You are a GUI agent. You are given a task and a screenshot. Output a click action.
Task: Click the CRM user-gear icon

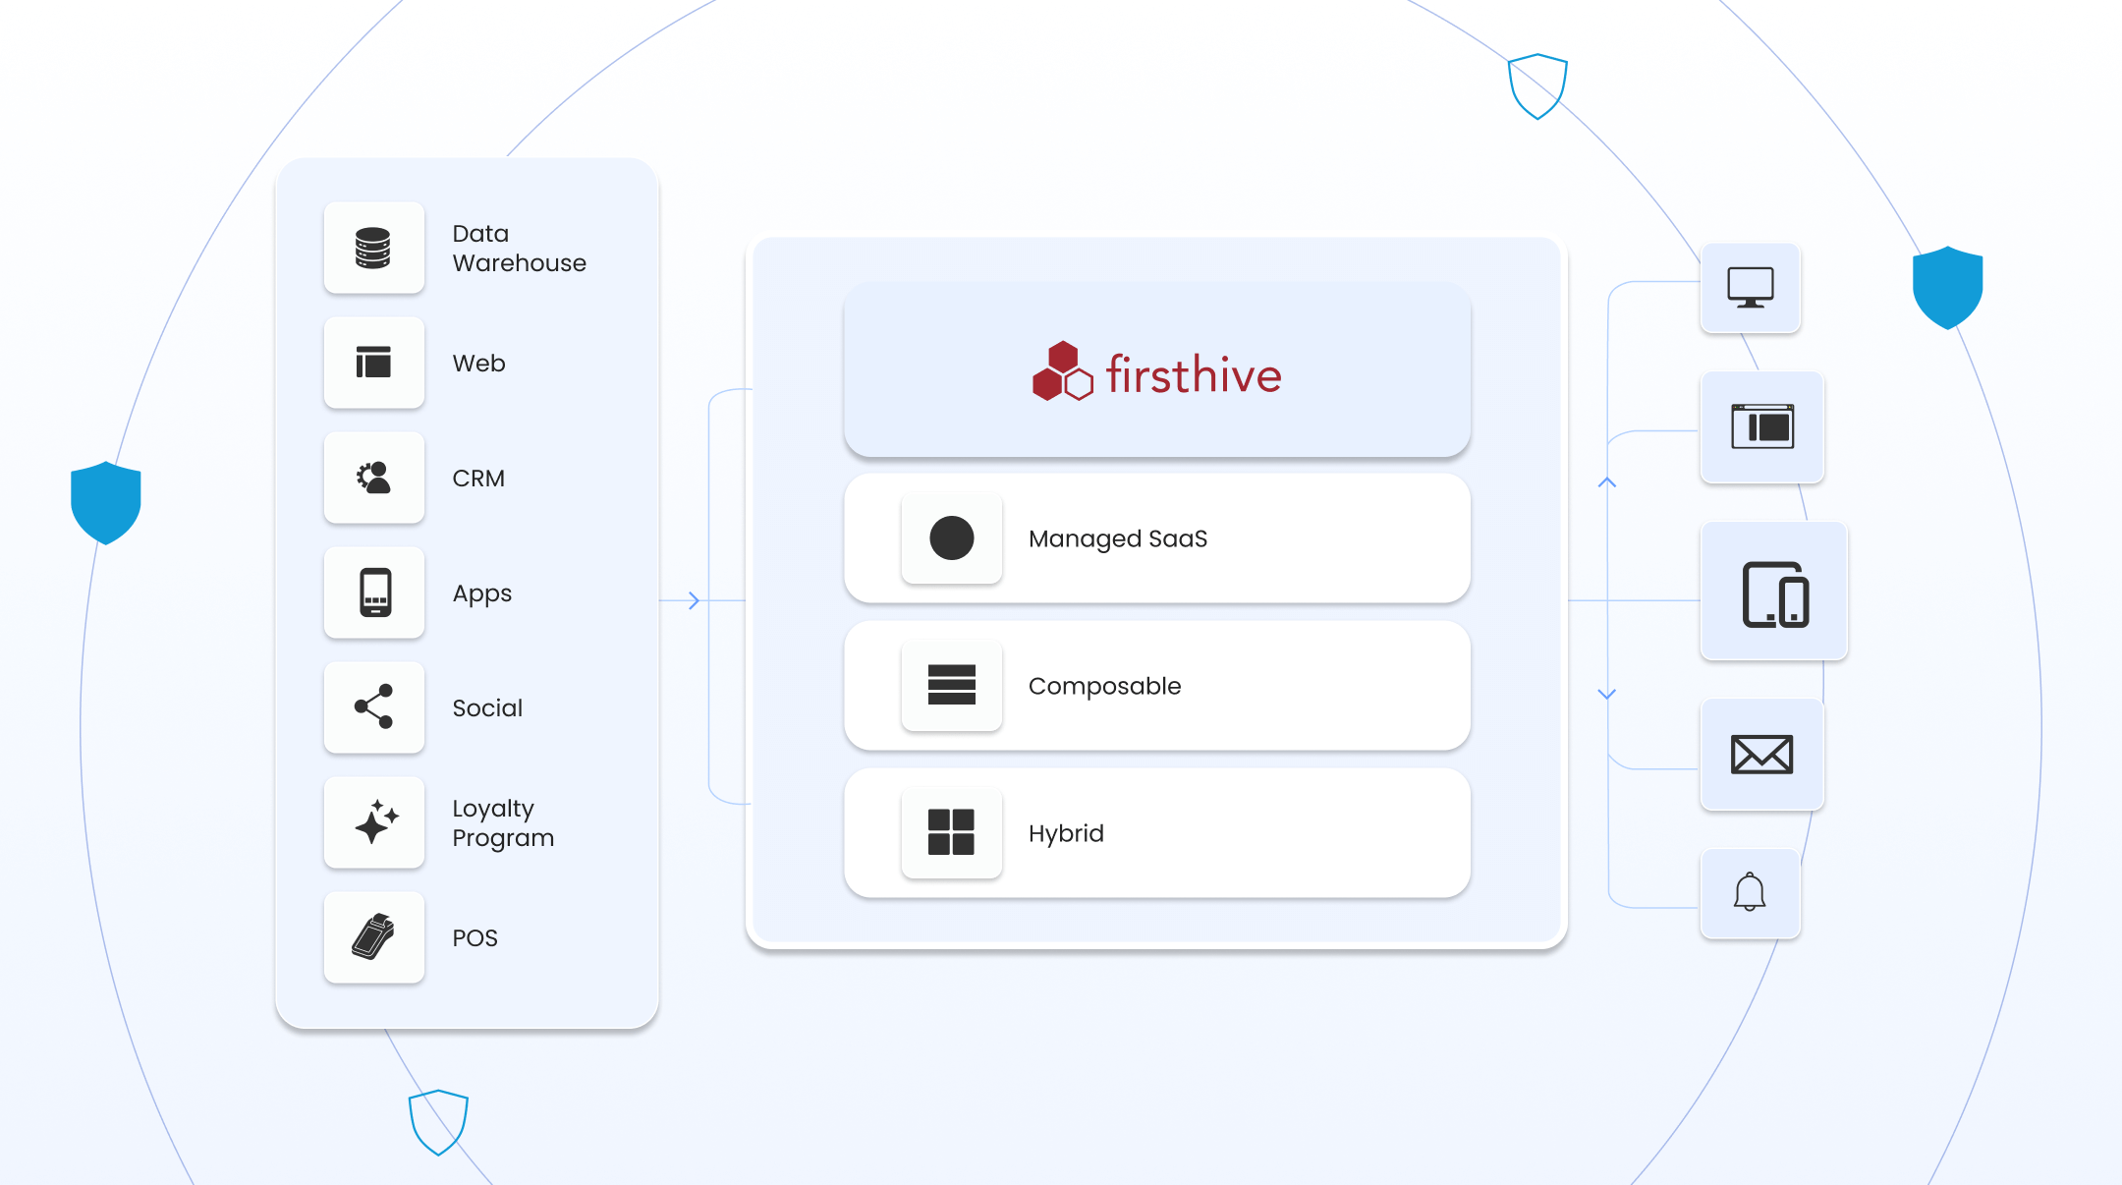tap(373, 478)
